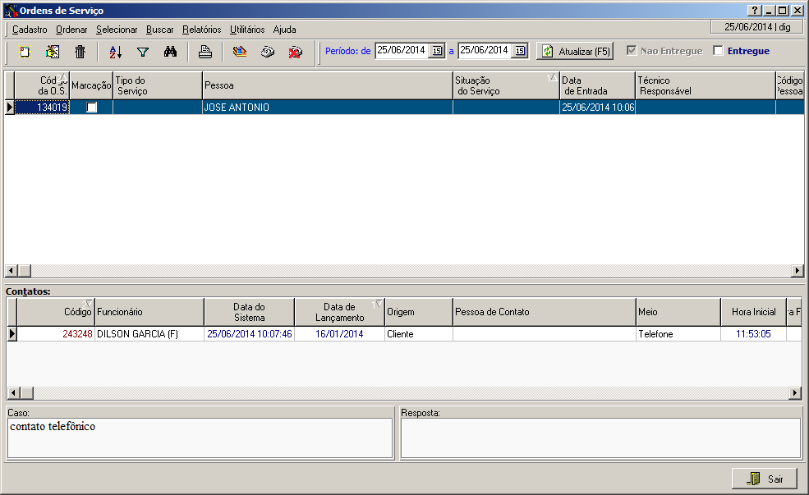This screenshot has height=495, width=809.
Task: Click the trash can delete icon
Action: (x=80, y=52)
